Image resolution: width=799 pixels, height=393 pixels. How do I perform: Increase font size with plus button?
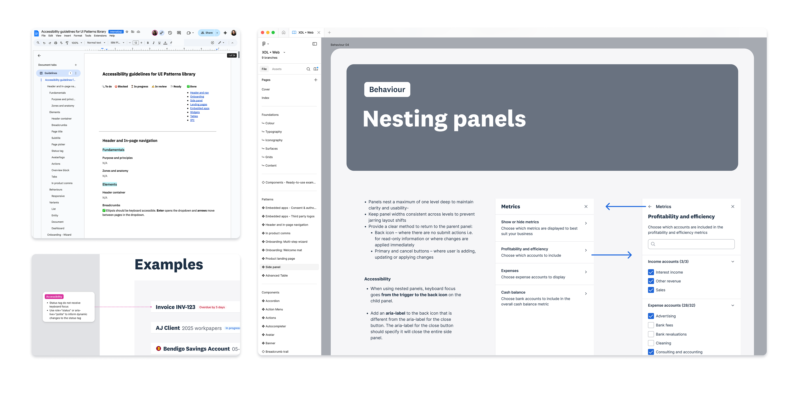(141, 43)
